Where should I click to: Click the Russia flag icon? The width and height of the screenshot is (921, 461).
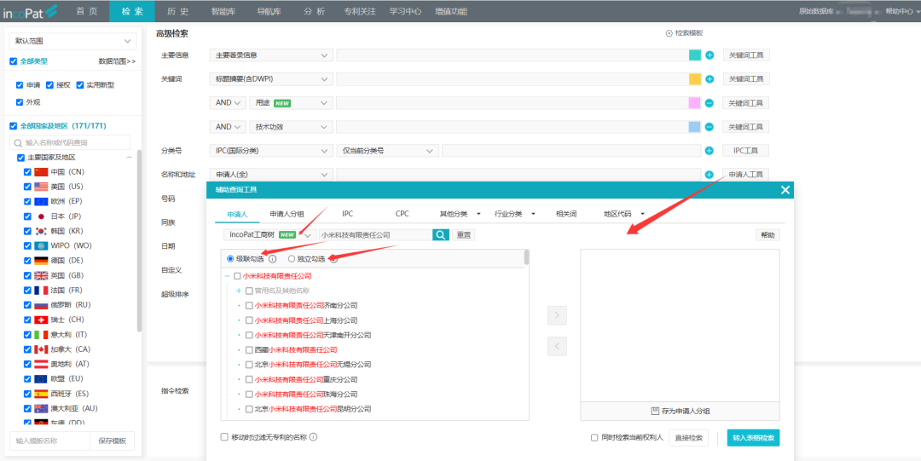[x=41, y=305]
